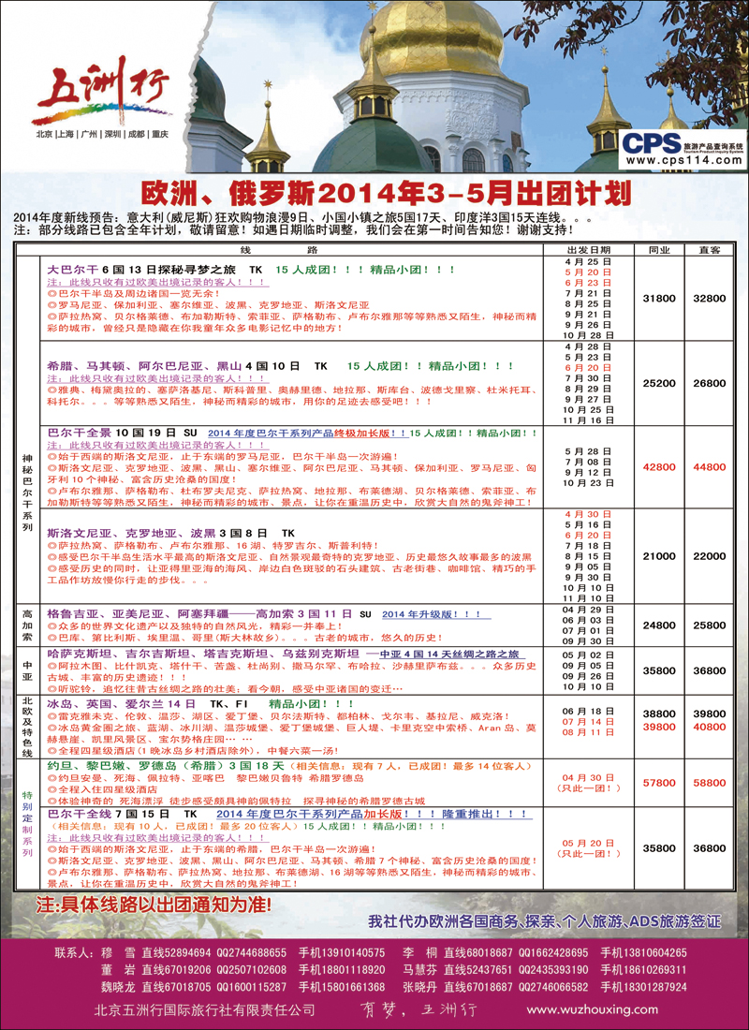Click the 同业 price '38800'
The width and height of the screenshot is (749, 1030).
[x=659, y=714]
